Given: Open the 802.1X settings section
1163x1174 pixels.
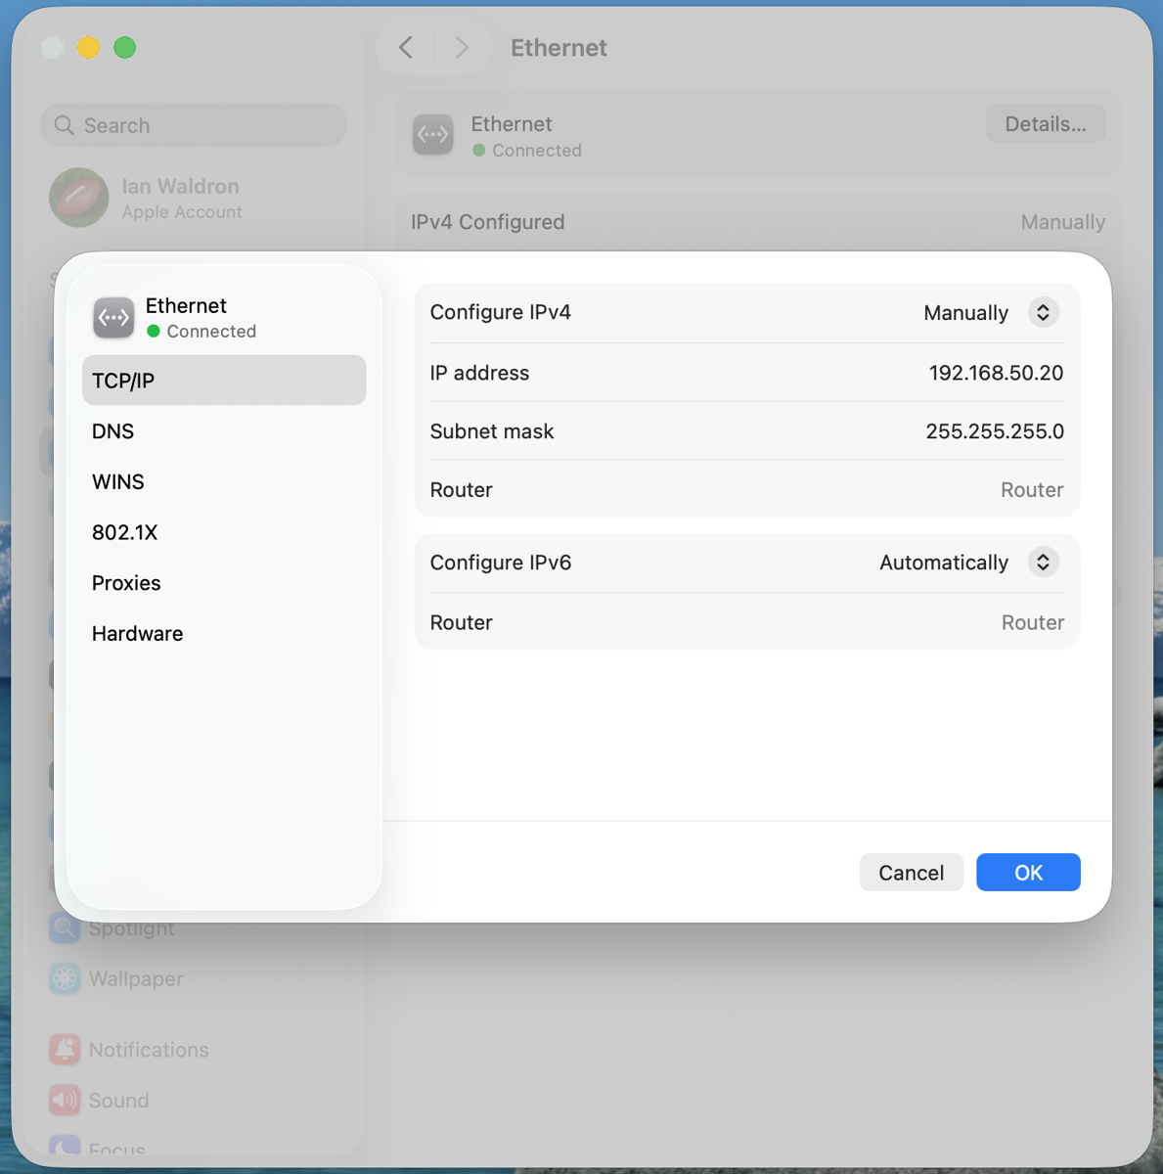Looking at the screenshot, I should coord(124,532).
